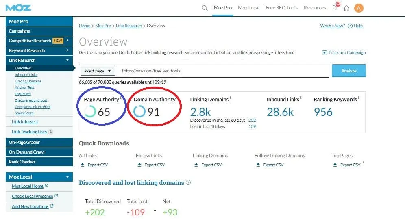Viewport: 405px width, 219px height.
Task: Open Inbound Links sidebar link
Action: click(26, 74)
